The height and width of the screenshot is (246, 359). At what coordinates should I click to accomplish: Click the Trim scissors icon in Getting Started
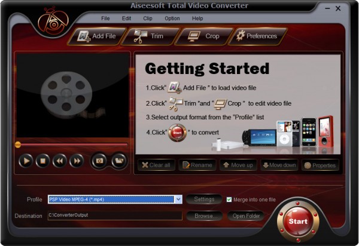pyautogui.click(x=175, y=104)
